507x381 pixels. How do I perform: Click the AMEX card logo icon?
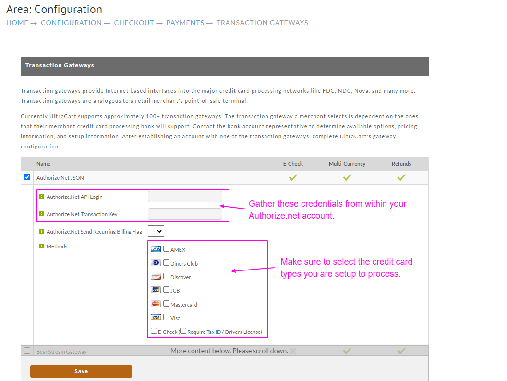click(156, 249)
